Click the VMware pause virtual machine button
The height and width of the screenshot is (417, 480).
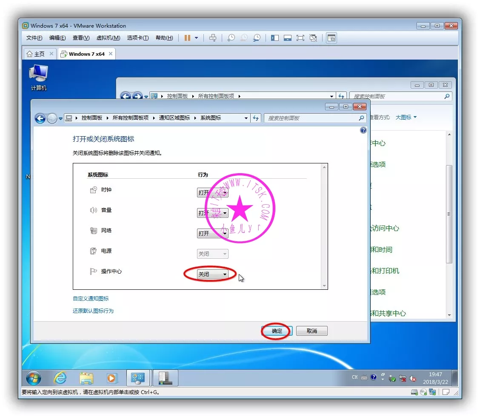click(187, 38)
